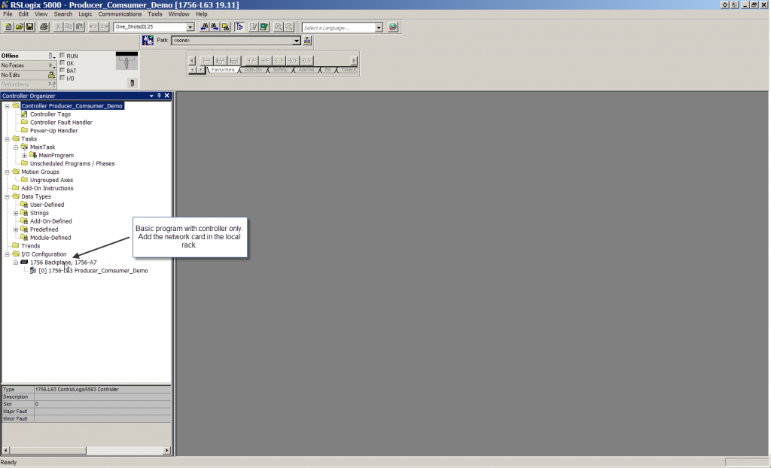Expand the Strings data type node
Screen dimensions: 771x468
(16, 214)
